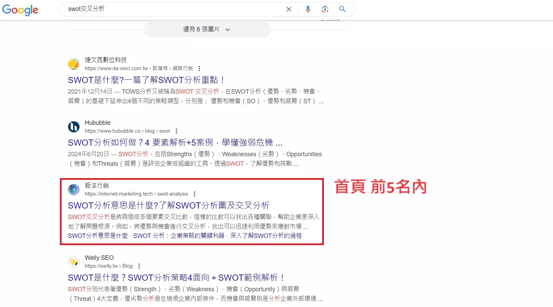Click the 鉅泫行銷 site name

(97, 185)
